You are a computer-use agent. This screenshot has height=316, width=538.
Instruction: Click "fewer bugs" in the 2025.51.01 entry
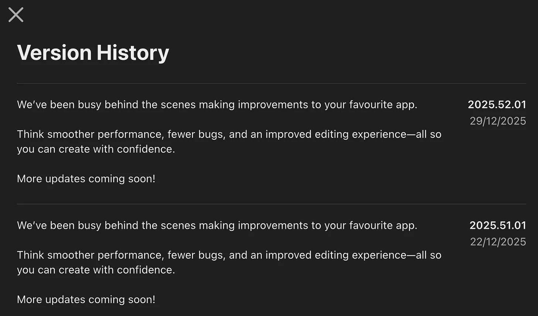[x=195, y=255]
